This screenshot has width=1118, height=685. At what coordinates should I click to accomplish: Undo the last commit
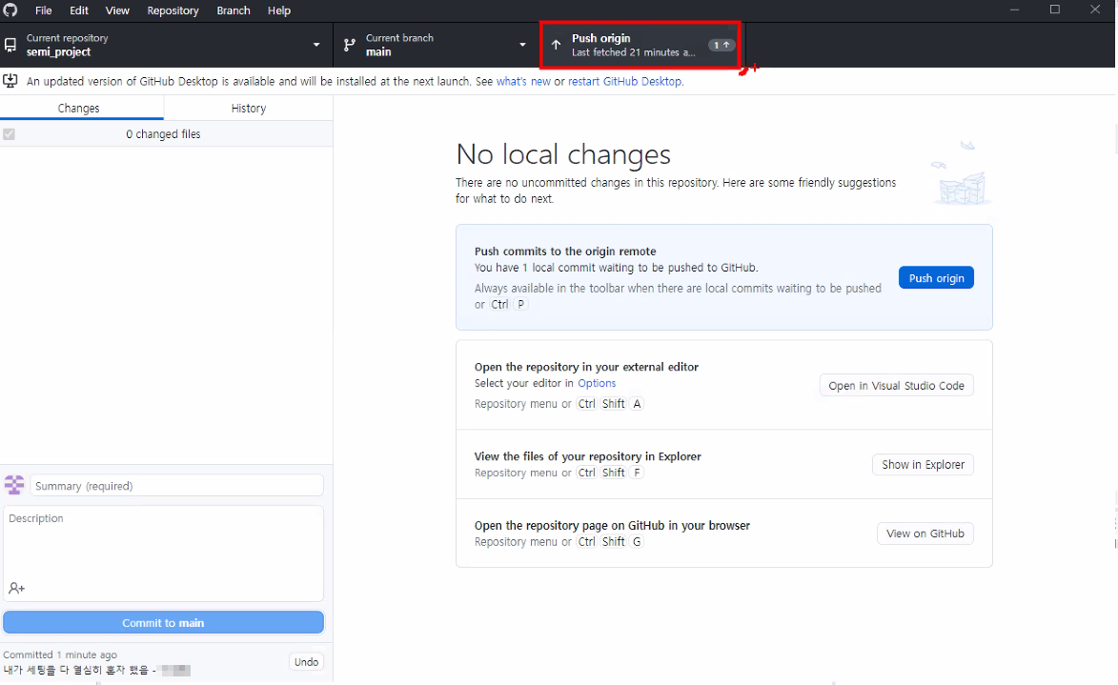(x=306, y=662)
